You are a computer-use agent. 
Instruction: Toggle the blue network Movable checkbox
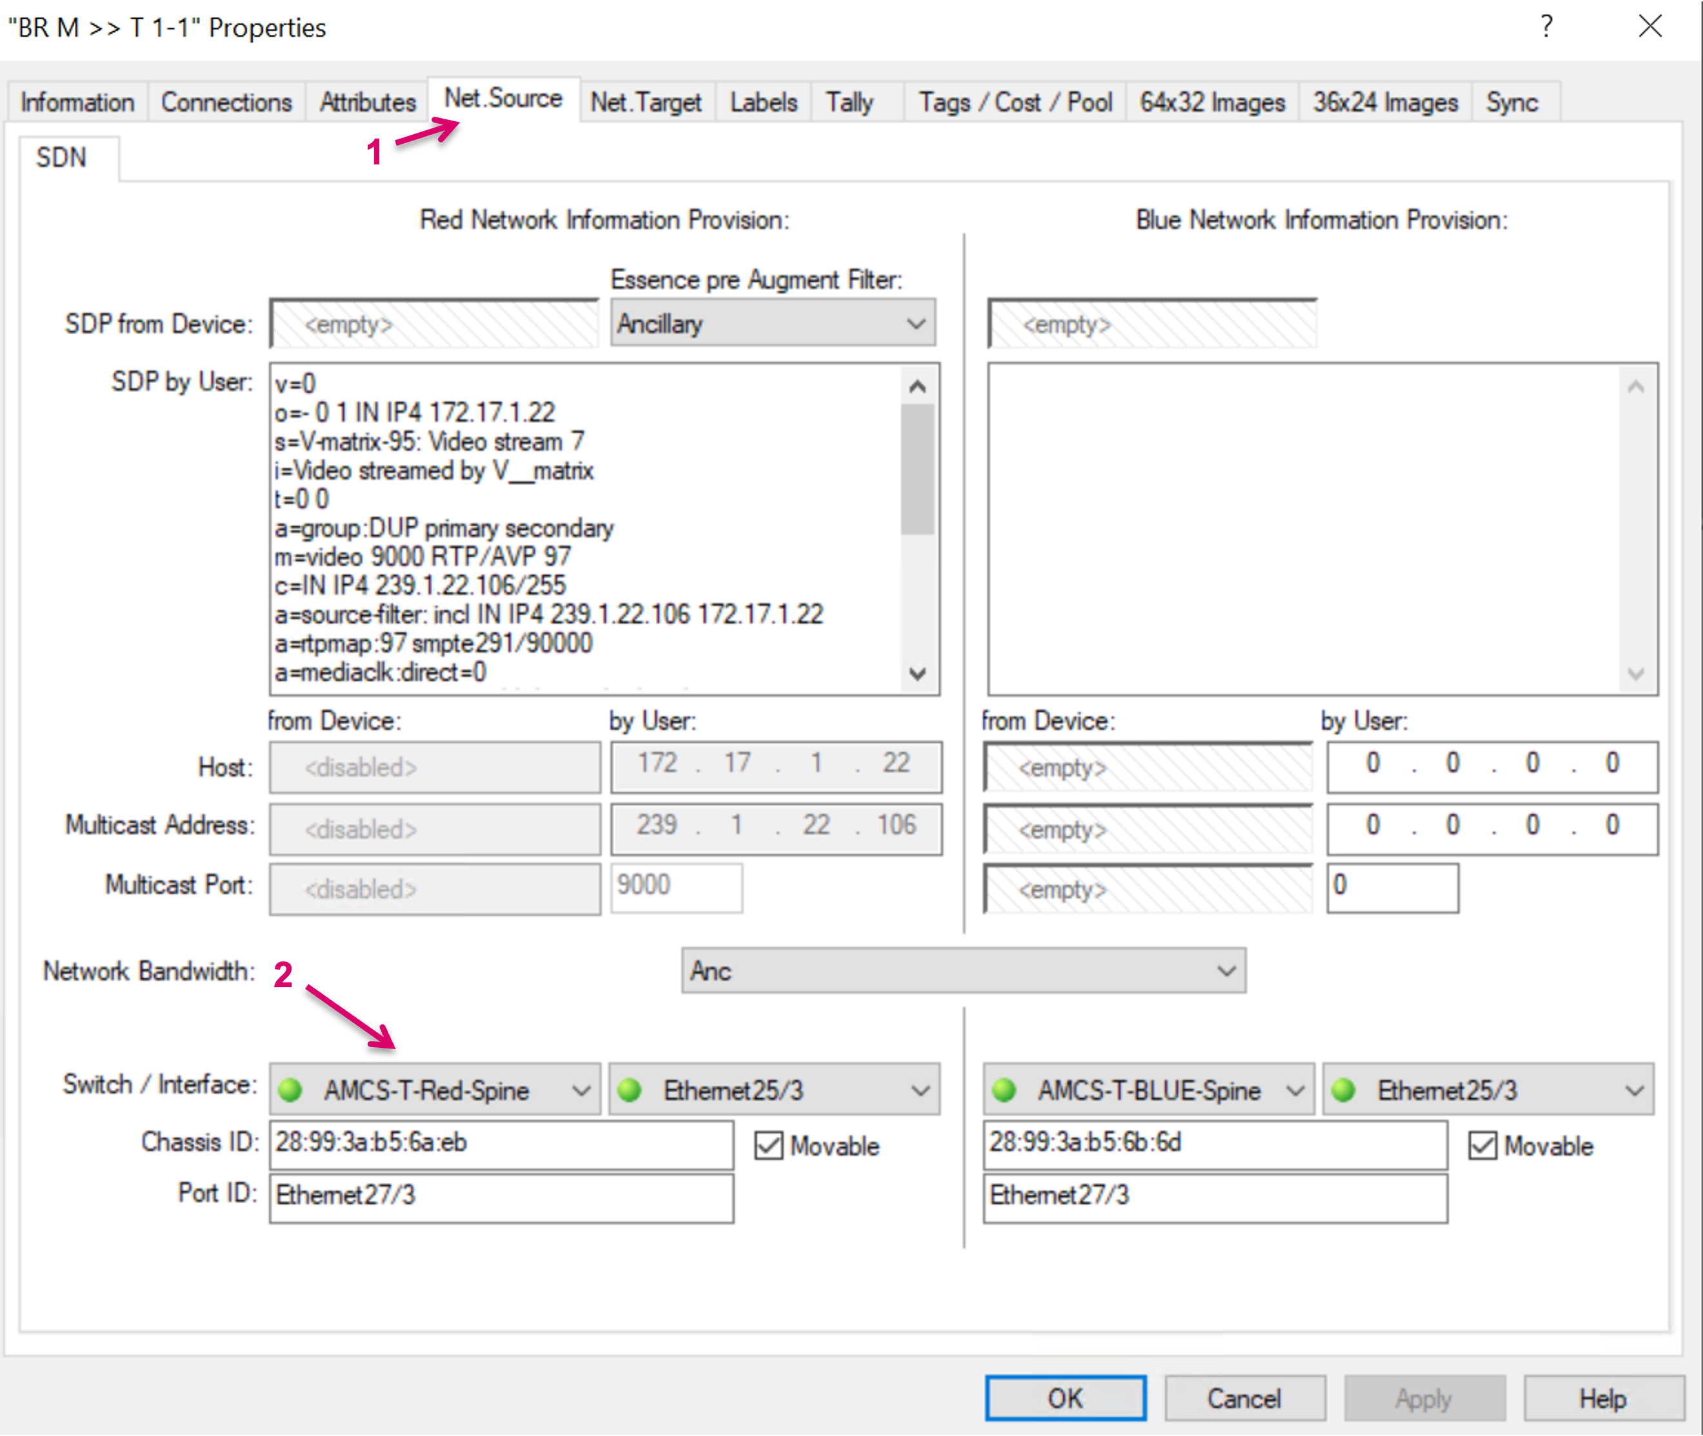(x=1482, y=1145)
